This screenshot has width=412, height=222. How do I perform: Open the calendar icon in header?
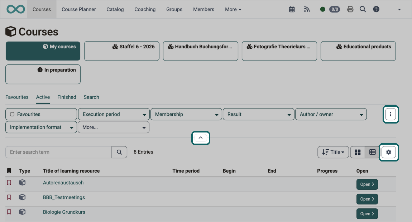292,9
